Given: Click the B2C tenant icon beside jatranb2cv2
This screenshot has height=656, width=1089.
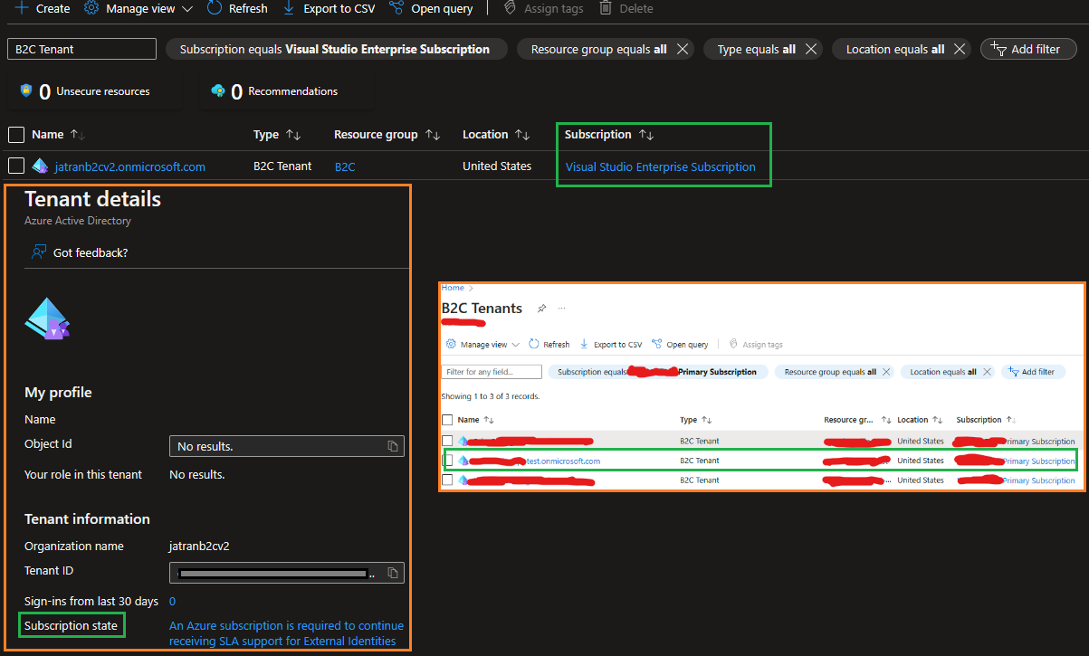Looking at the screenshot, I should tap(39, 166).
